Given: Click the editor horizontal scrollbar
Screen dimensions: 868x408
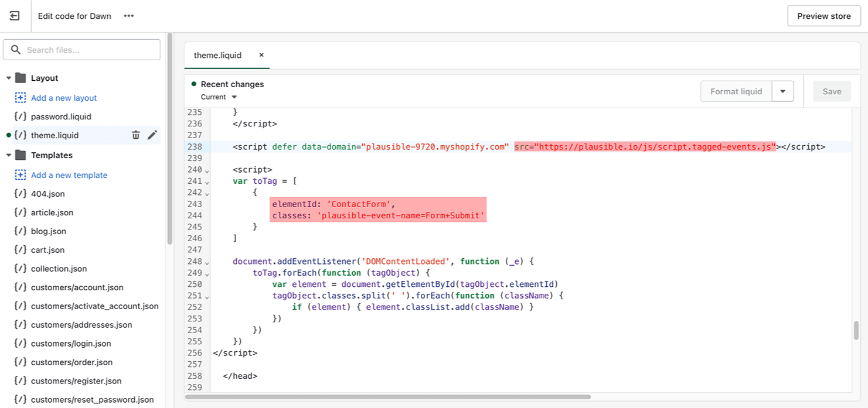Looking at the screenshot, I should click(x=388, y=397).
